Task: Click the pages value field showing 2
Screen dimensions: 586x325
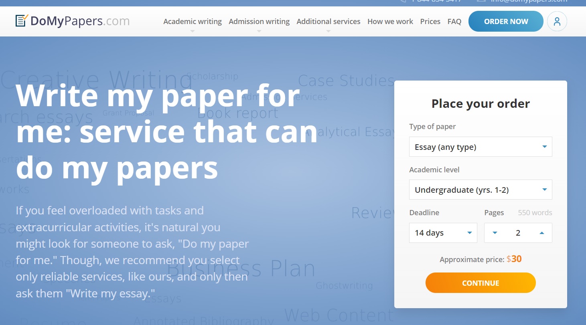Action: coord(518,233)
